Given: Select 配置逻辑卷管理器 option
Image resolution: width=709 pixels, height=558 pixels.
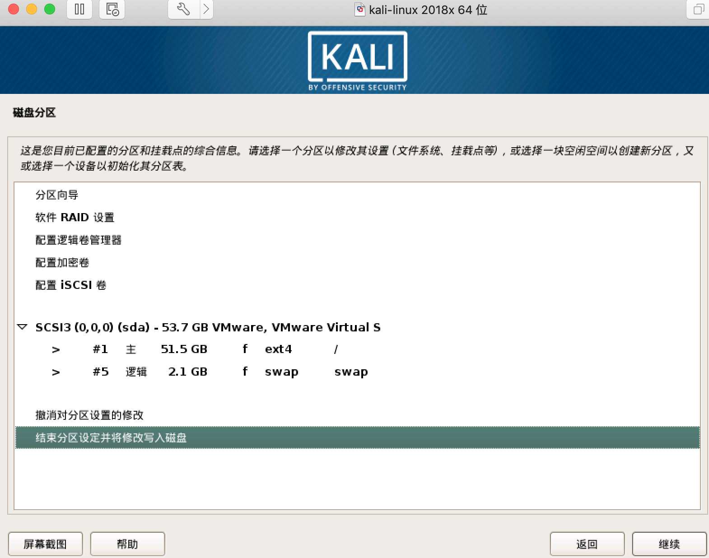Looking at the screenshot, I should tap(79, 240).
